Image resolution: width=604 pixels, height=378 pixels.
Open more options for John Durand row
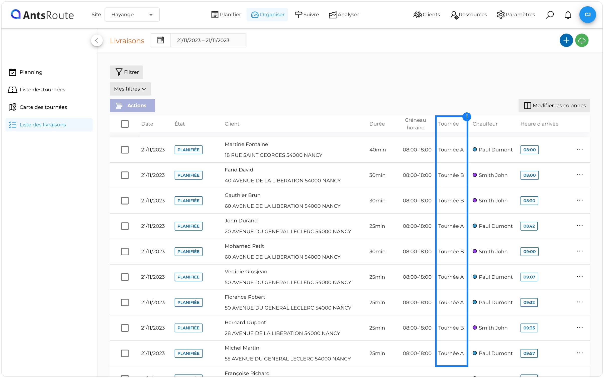579,226
